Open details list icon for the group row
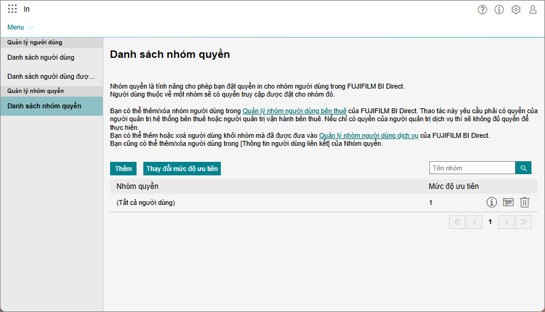This screenshot has width=545, height=312. 508,202
